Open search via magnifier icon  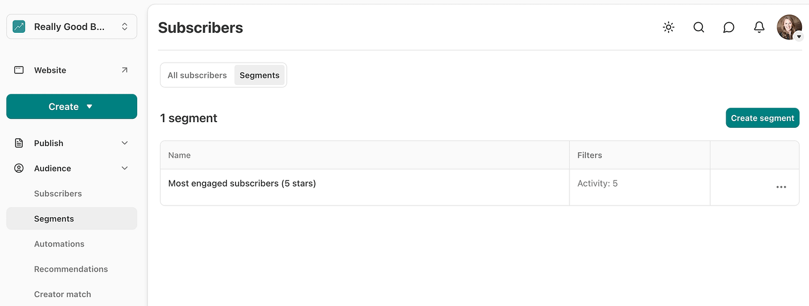(699, 27)
